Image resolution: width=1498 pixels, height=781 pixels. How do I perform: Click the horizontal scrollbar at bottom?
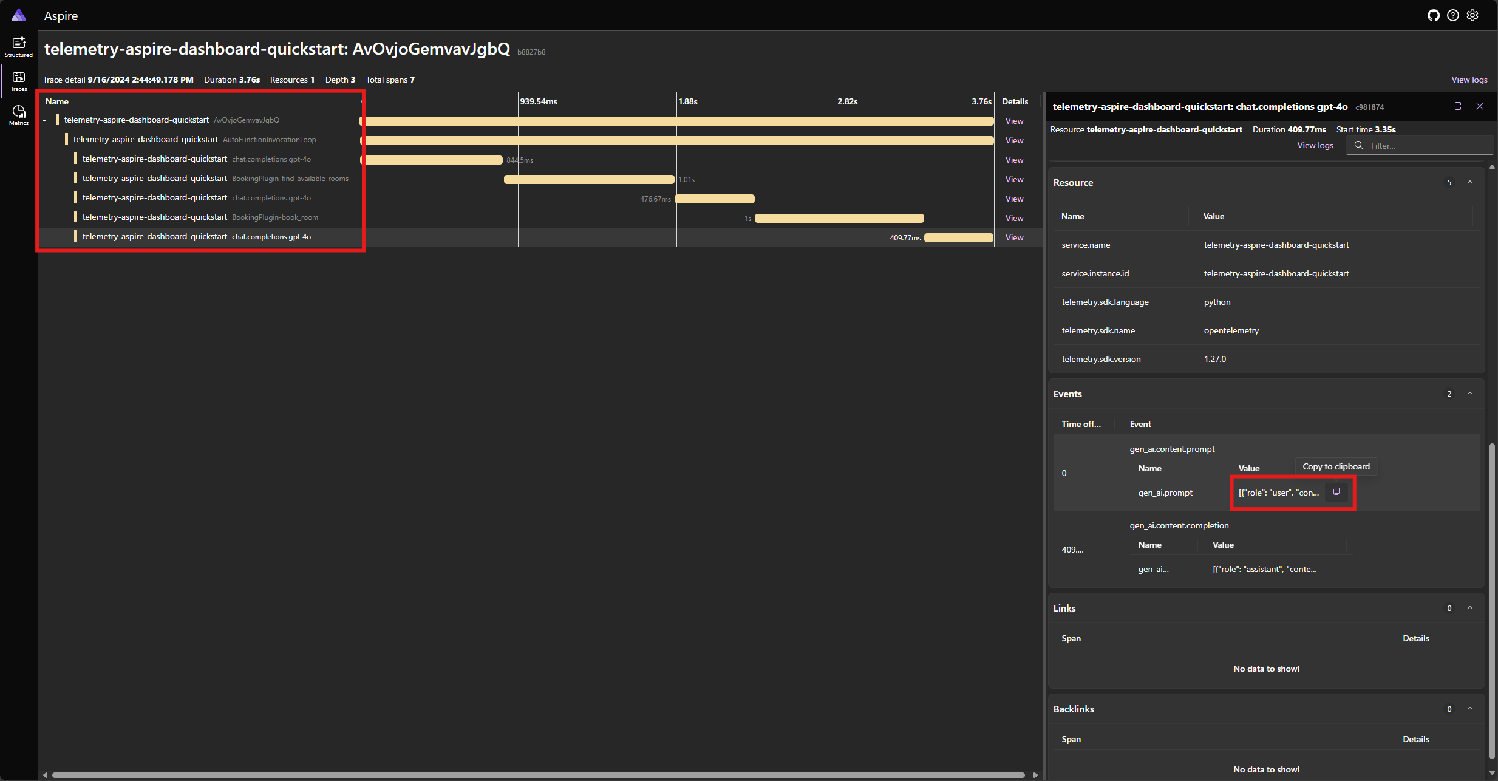(x=539, y=775)
